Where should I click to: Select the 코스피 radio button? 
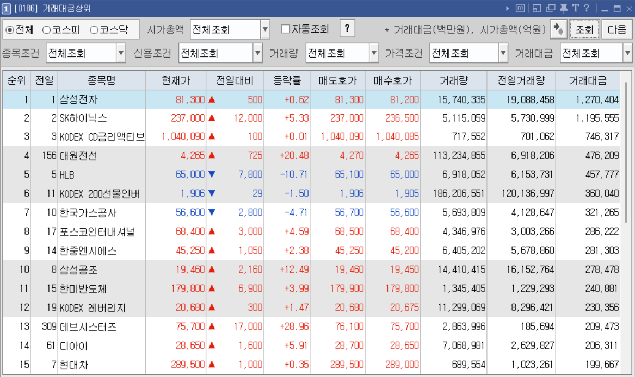47,29
